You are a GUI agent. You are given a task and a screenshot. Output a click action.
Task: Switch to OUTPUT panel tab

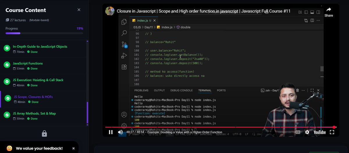[x=159, y=90]
